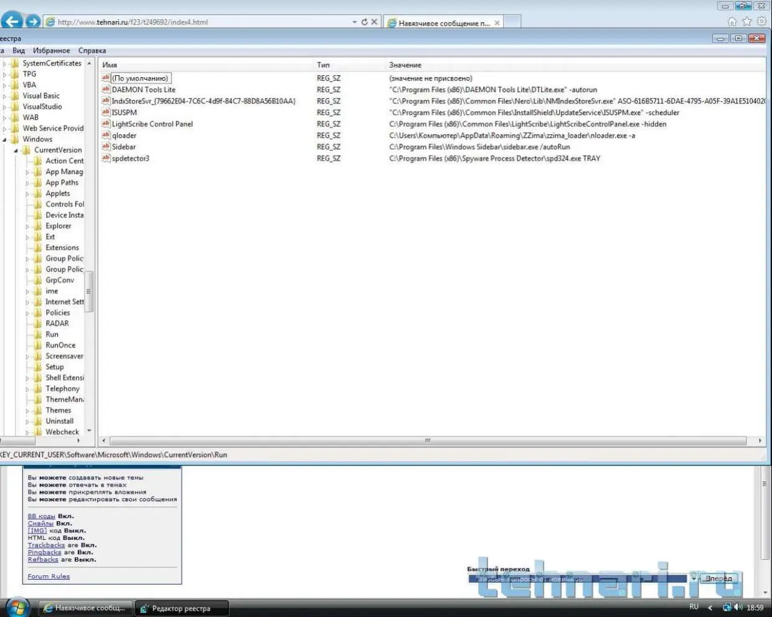Screen dimensions: 772x617
Task: Select the (По умолчанию) default value
Action: (x=140, y=78)
